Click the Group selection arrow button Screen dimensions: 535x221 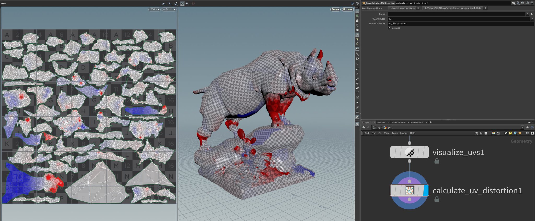click(532, 14)
